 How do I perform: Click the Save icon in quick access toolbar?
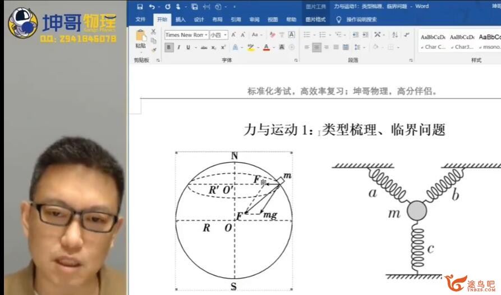140,7
